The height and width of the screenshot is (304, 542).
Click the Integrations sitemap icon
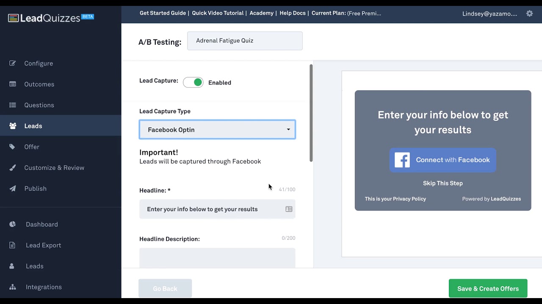[x=13, y=287]
